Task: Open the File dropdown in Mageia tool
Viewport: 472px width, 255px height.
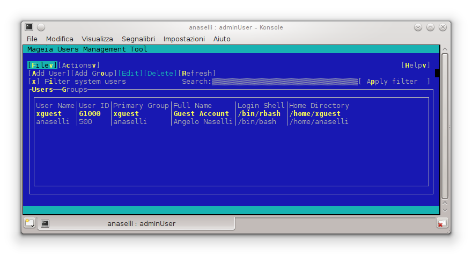Action: 42,65
